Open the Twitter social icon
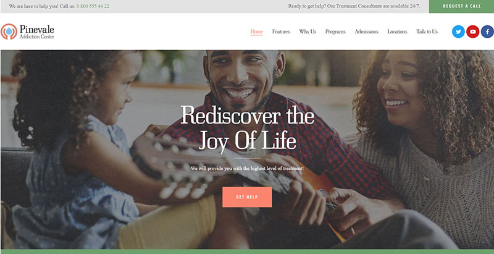 point(458,32)
